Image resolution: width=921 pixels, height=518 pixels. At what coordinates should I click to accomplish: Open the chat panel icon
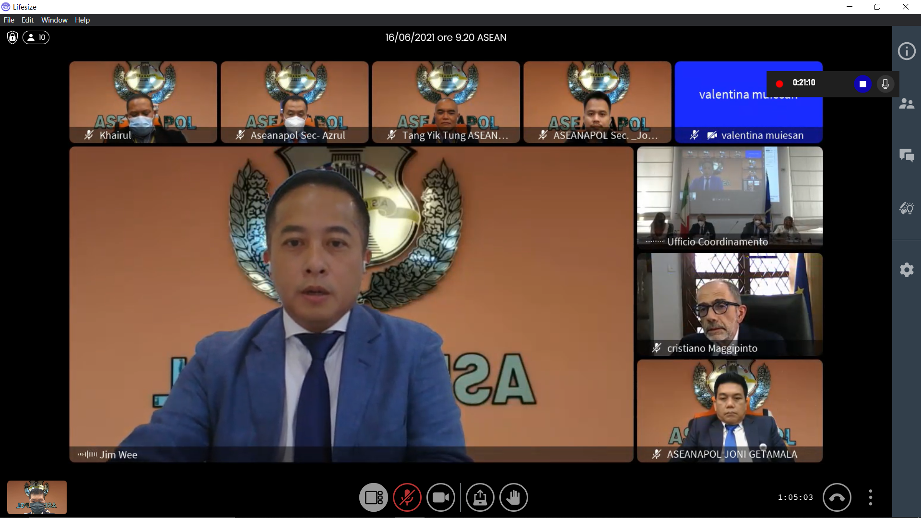point(906,155)
